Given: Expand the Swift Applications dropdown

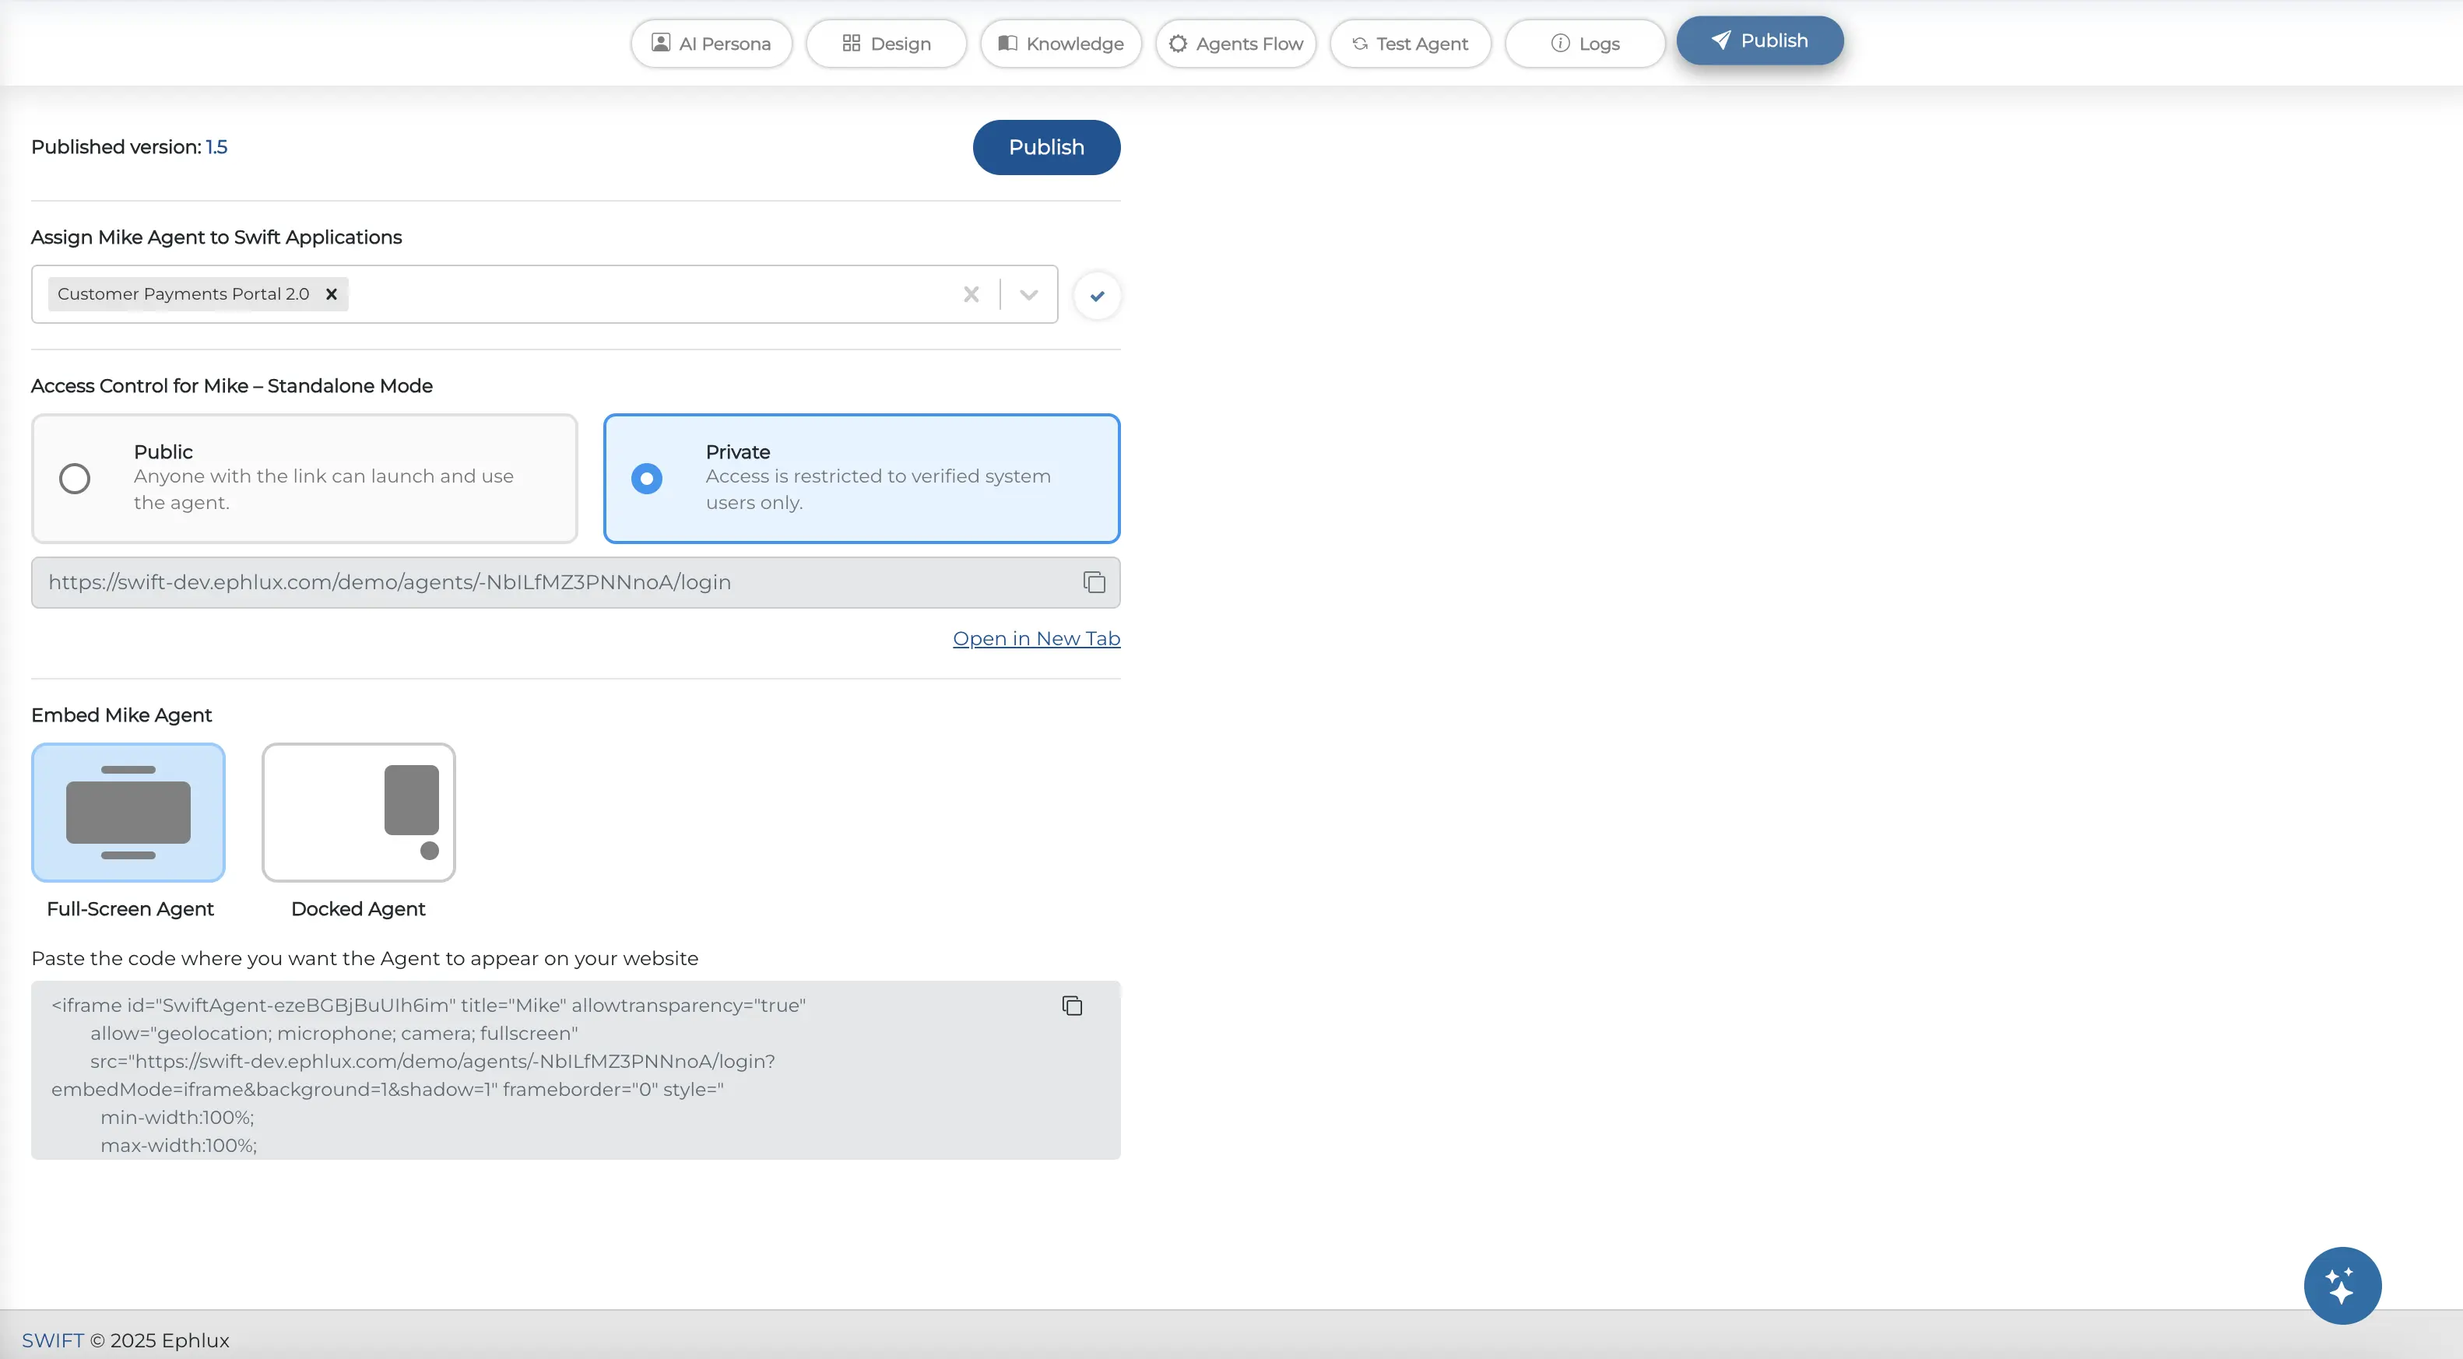Looking at the screenshot, I should pos(1029,294).
